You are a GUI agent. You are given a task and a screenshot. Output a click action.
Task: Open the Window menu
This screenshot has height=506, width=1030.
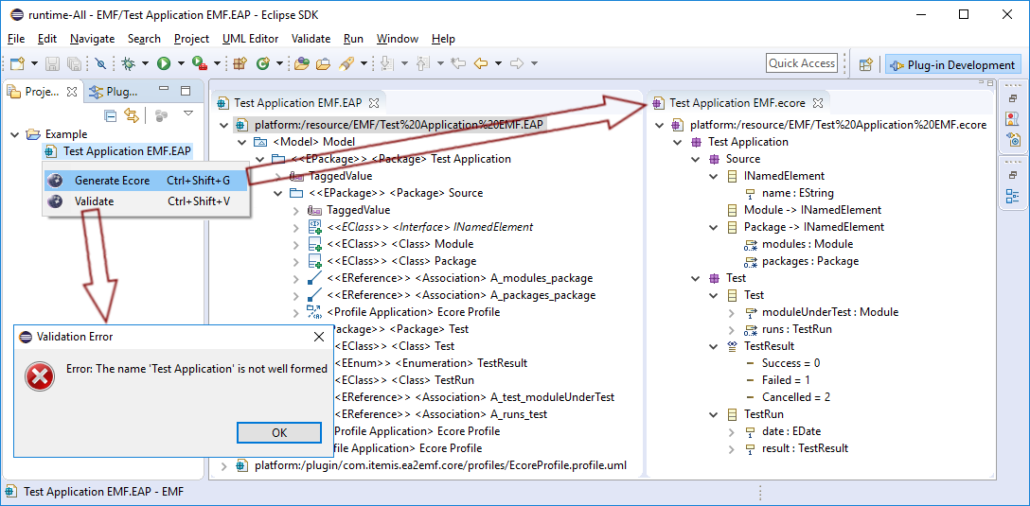point(398,39)
